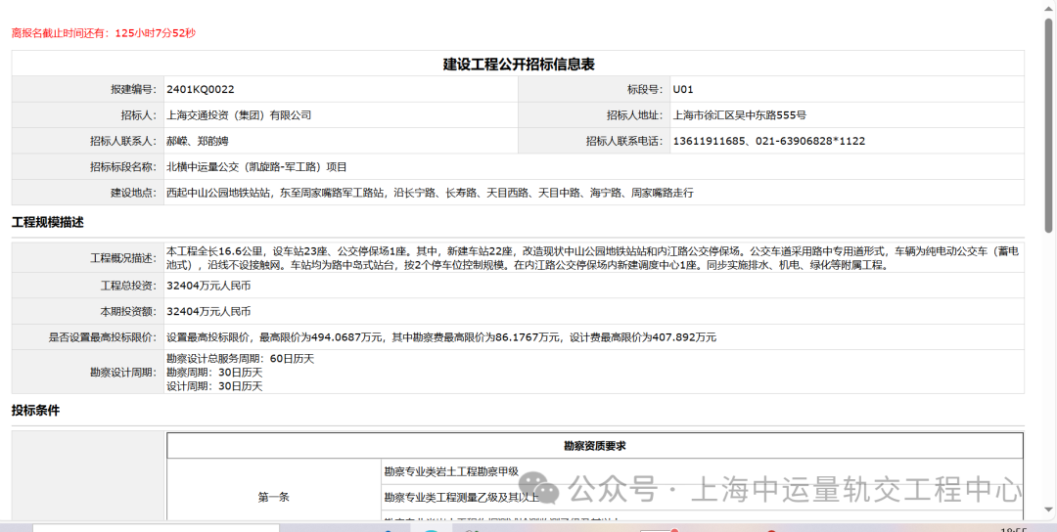This screenshot has height=532, width=1057.
Task: Click description text starting 本工程全长16.6公里
Action: (592, 258)
